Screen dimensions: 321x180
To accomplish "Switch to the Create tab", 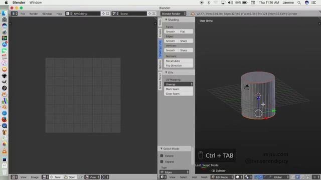I will coord(160,32).
